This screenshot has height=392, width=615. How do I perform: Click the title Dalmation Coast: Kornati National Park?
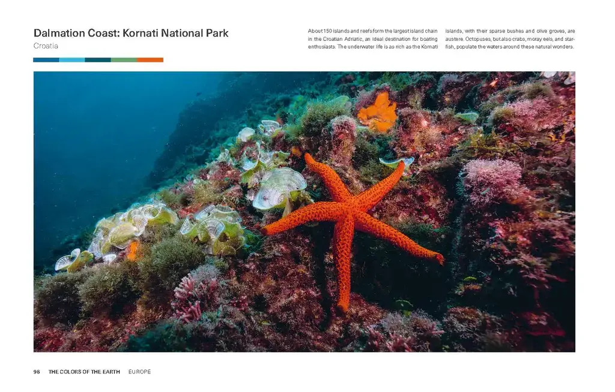[x=131, y=33]
